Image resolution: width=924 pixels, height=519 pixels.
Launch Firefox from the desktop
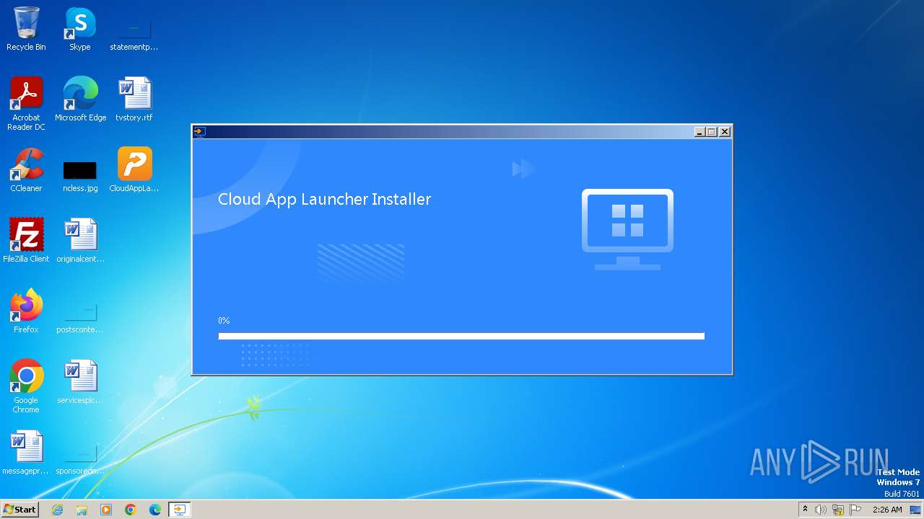tap(26, 311)
